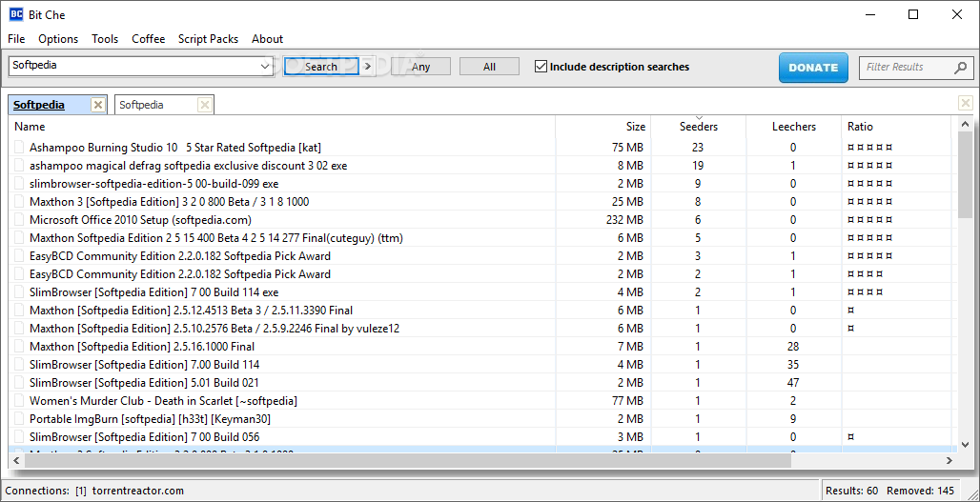Open the File menu

[16, 39]
